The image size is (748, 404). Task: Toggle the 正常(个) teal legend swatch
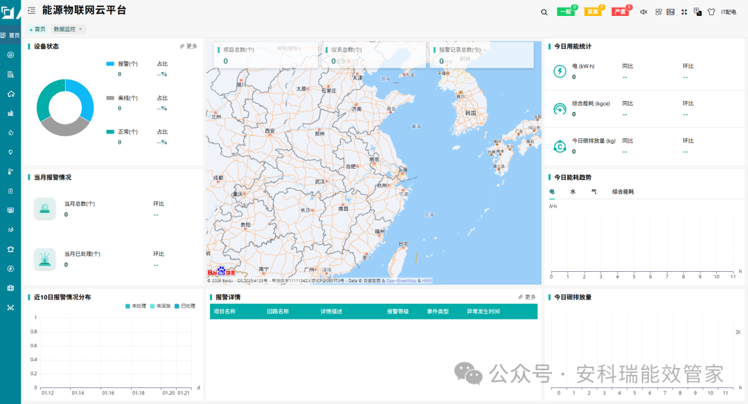(110, 131)
